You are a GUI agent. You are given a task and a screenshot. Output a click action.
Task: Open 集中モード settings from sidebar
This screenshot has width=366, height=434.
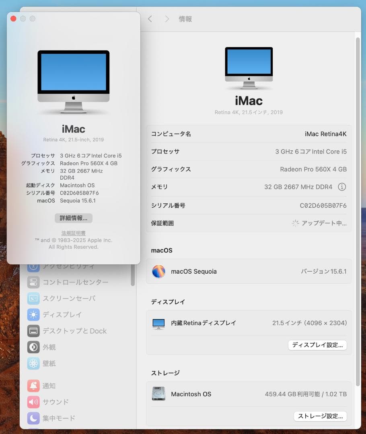coord(33,418)
